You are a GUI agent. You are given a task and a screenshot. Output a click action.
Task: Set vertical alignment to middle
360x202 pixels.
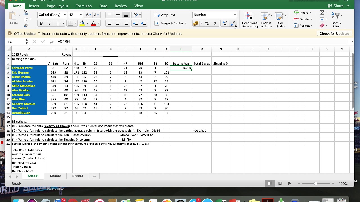pyautogui.click(x=118, y=15)
